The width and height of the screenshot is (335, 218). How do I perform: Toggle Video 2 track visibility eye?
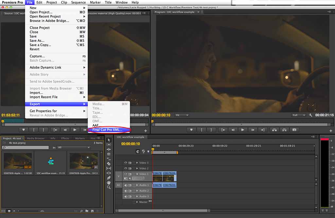(125, 168)
